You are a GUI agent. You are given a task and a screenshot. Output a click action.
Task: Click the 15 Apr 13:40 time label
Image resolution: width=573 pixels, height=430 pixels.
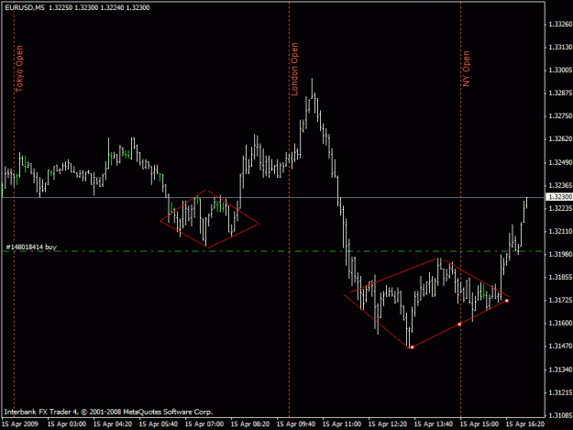coord(434,424)
